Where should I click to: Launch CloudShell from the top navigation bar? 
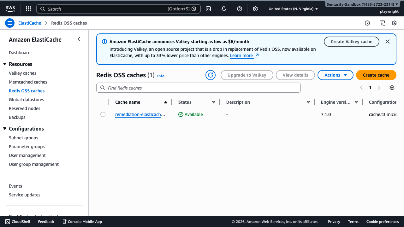pyautogui.click(x=208, y=9)
